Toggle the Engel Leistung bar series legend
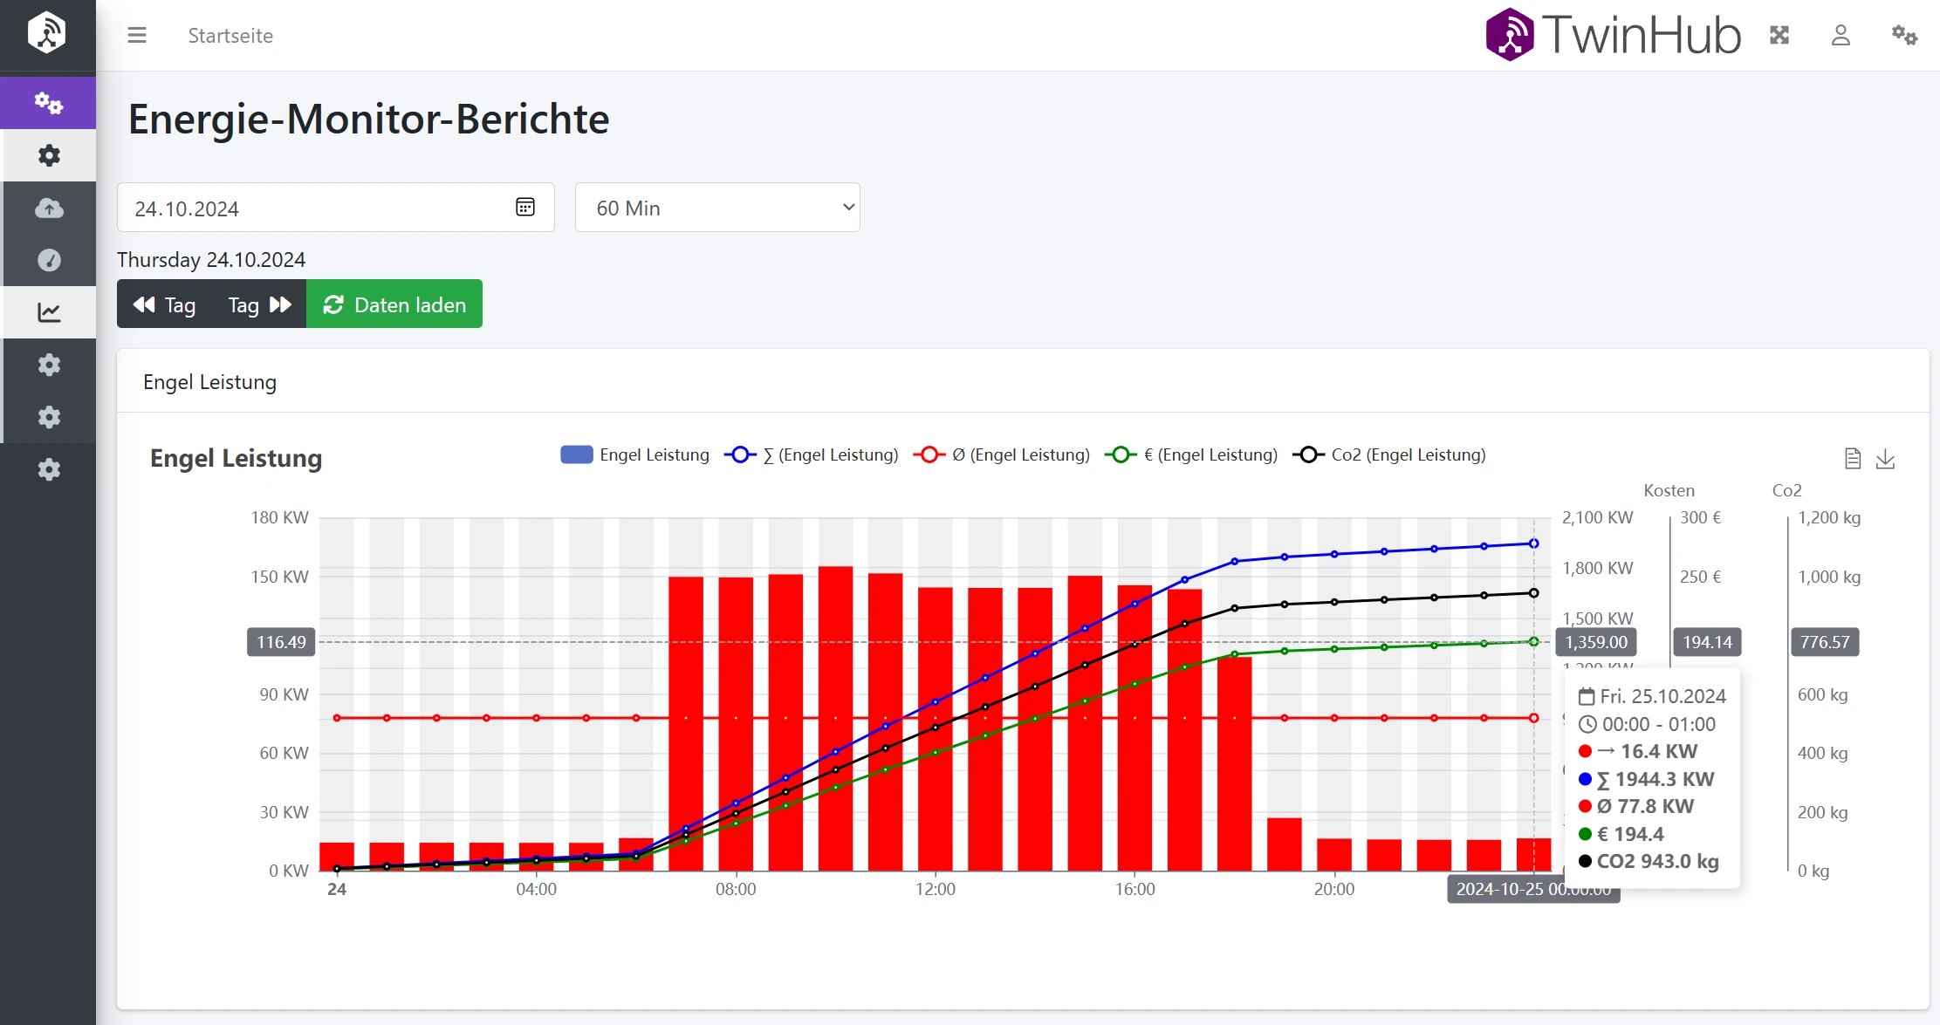The height and width of the screenshot is (1025, 1940). click(x=635, y=454)
